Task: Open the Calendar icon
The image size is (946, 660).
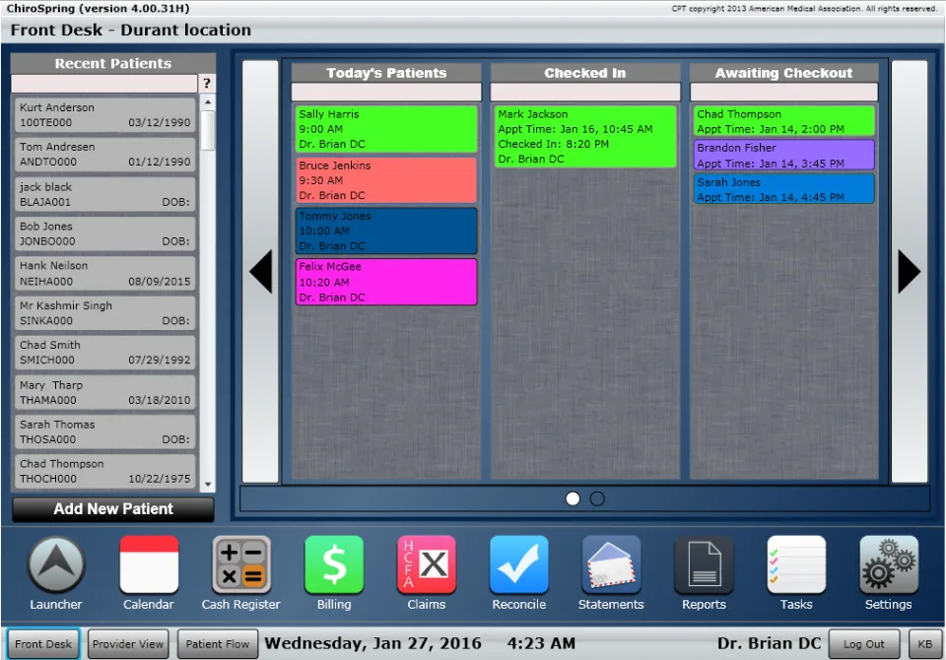Action: [149, 565]
